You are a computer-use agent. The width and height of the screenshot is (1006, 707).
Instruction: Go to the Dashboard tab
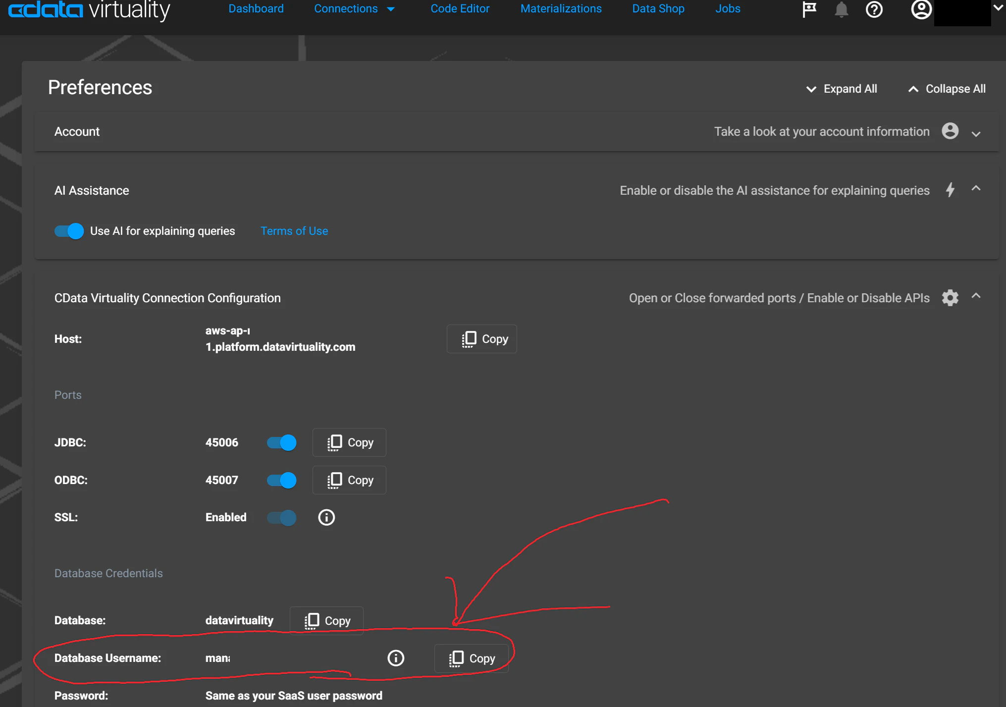tap(256, 9)
